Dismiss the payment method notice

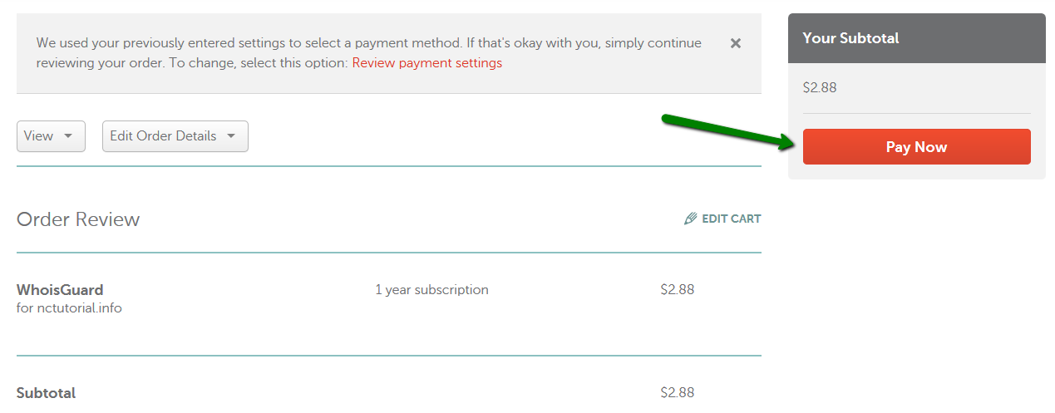click(735, 43)
